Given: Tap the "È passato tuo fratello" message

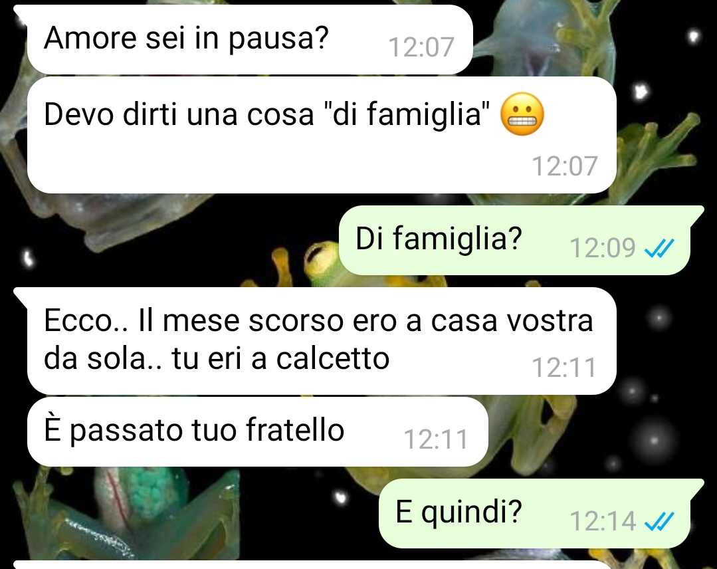Looking at the screenshot, I should pos(257,431).
